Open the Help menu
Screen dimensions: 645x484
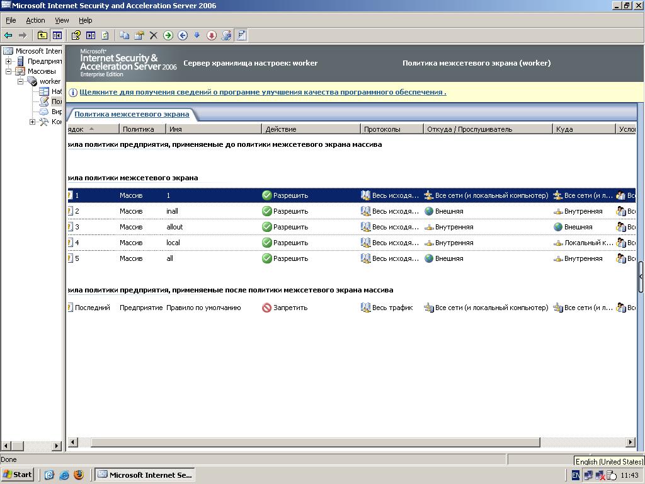click(x=85, y=20)
